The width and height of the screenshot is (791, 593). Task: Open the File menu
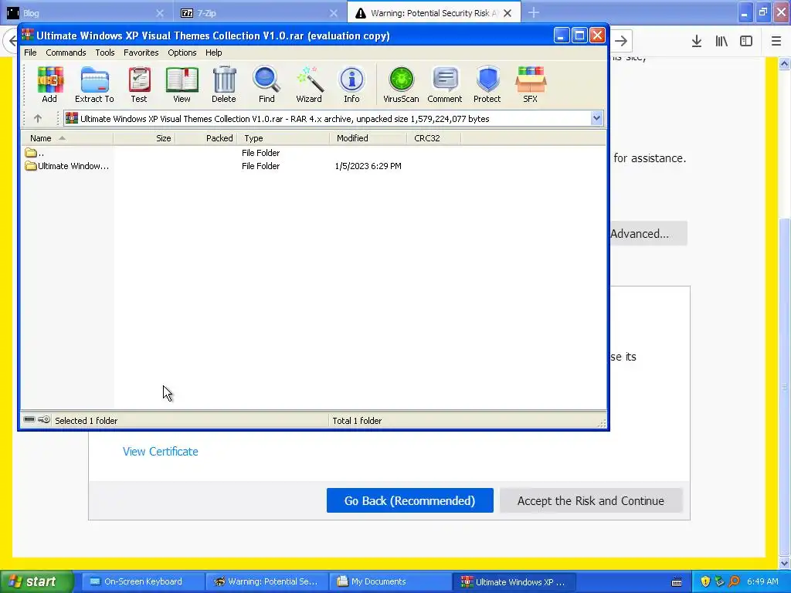(x=30, y=53)
